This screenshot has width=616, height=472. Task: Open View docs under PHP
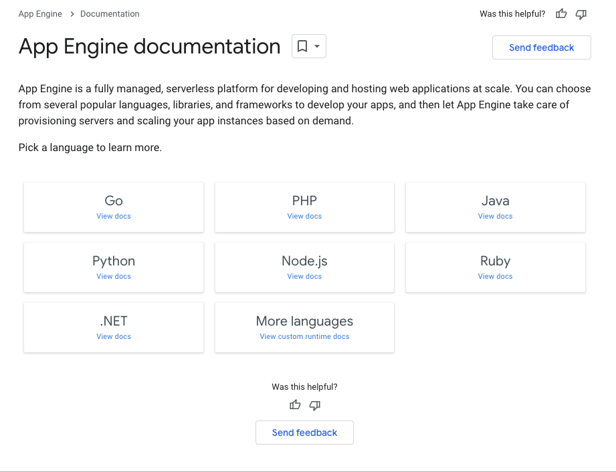[x=304, y=216]
